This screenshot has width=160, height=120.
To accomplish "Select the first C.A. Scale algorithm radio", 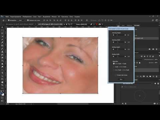I will click(114, 64).
